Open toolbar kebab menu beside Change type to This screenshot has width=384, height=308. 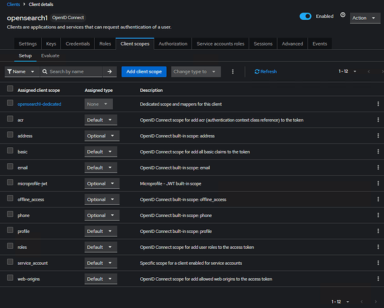click(x=233, y=71)
